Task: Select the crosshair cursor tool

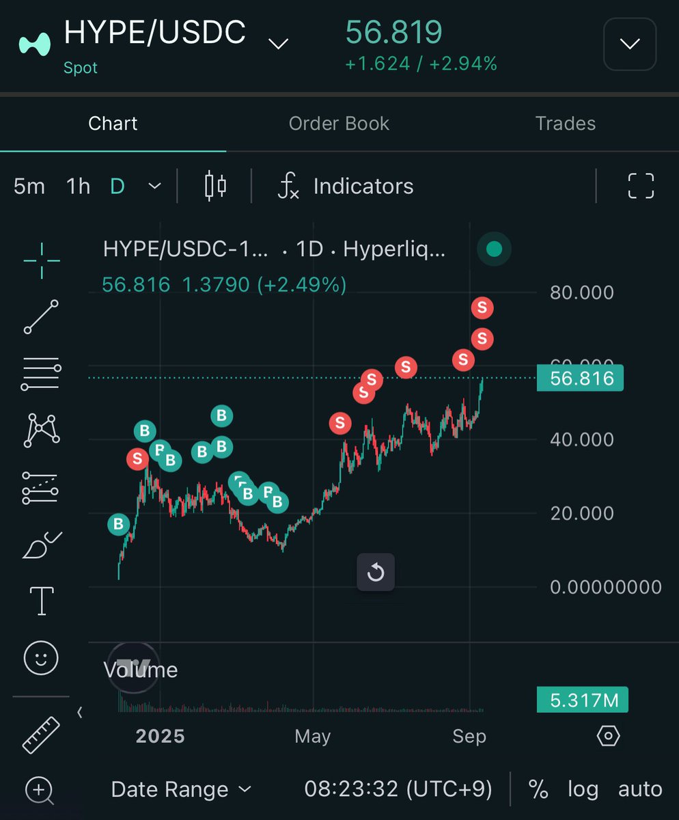Action: pyautogui.click(x=42, y=260)
